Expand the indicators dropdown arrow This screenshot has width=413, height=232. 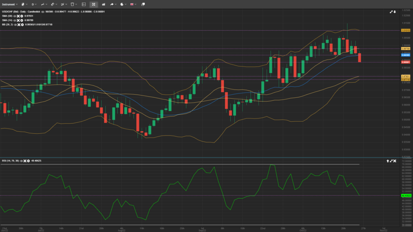pyautogui.click(x=66, y=4)
